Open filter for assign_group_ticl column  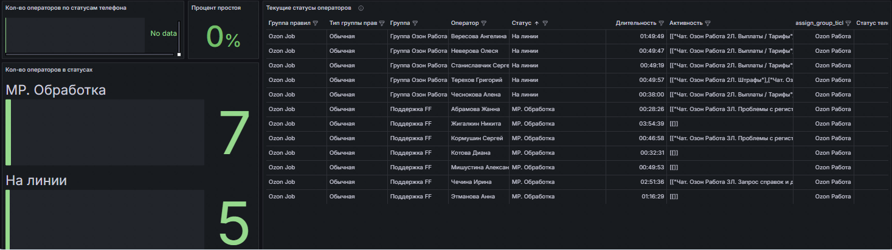pos(848,23)
